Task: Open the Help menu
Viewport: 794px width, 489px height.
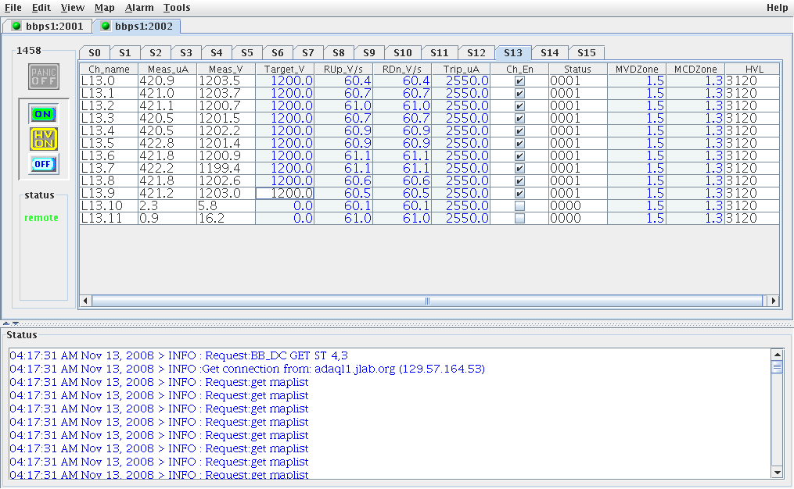Action: tap(777, 8)
